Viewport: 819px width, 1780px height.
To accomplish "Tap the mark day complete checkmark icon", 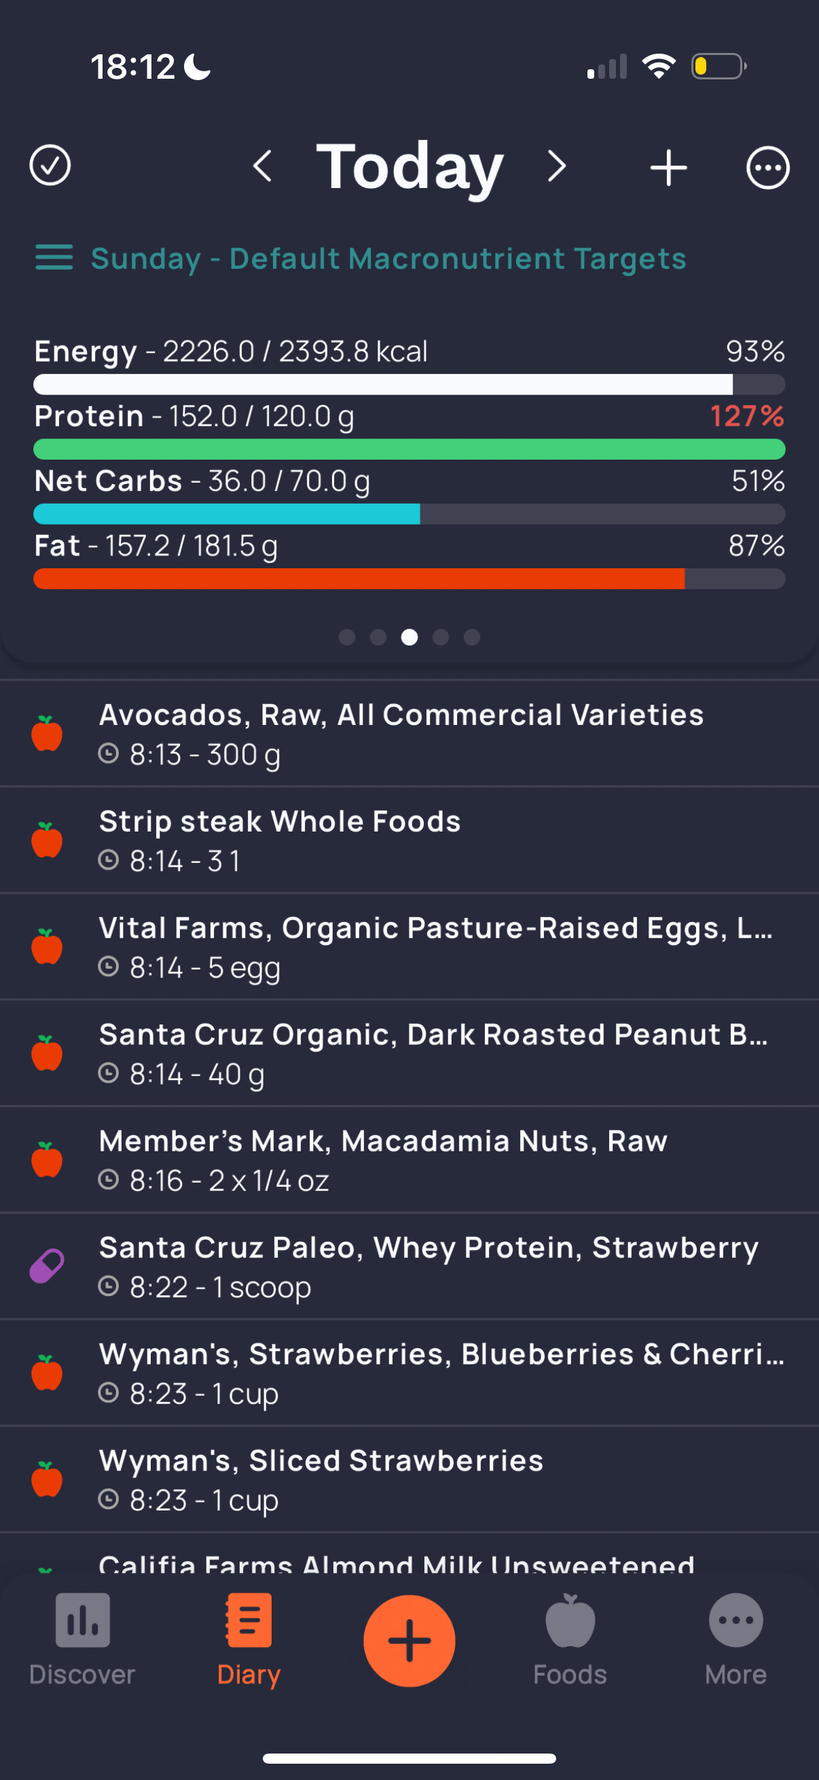I will point(50,166).
